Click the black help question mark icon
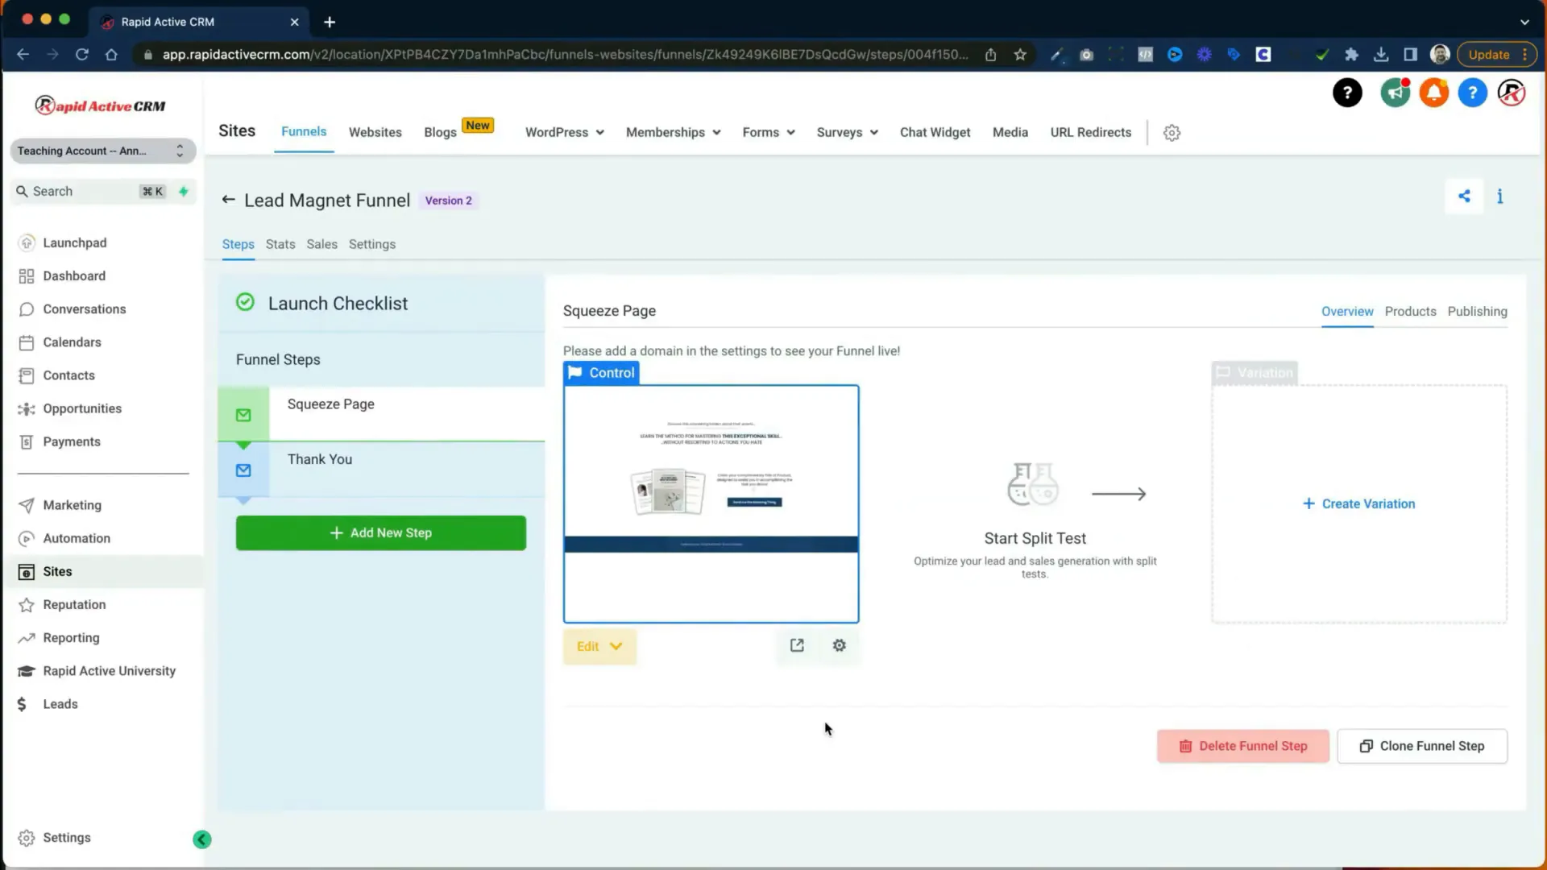 click(x=1347, y=93)
